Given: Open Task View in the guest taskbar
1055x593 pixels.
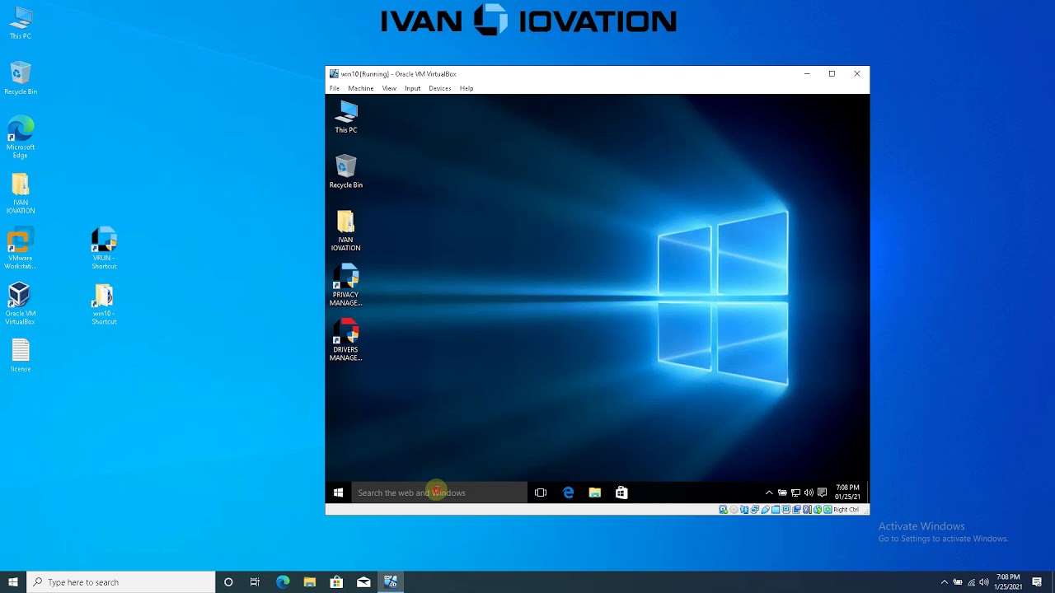Looking at the screenshot, I should [541, 493].
